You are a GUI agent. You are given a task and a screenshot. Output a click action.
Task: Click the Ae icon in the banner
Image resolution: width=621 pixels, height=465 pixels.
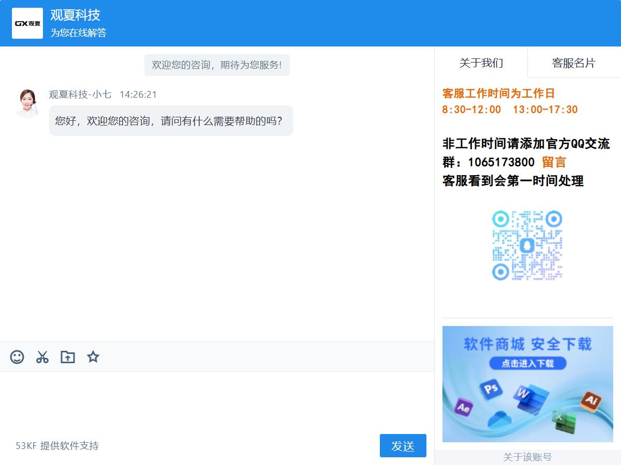click(463, 407)
